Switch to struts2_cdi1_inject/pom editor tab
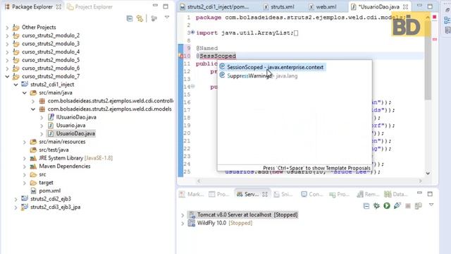 point(218,7)
